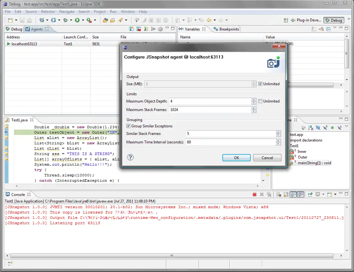Open Back history dropdown arrow
The height and width of the screenshot is (272, 354).
215,20
